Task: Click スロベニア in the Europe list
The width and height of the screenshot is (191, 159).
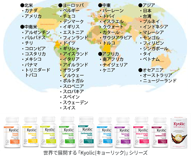Action: [73, 86]
